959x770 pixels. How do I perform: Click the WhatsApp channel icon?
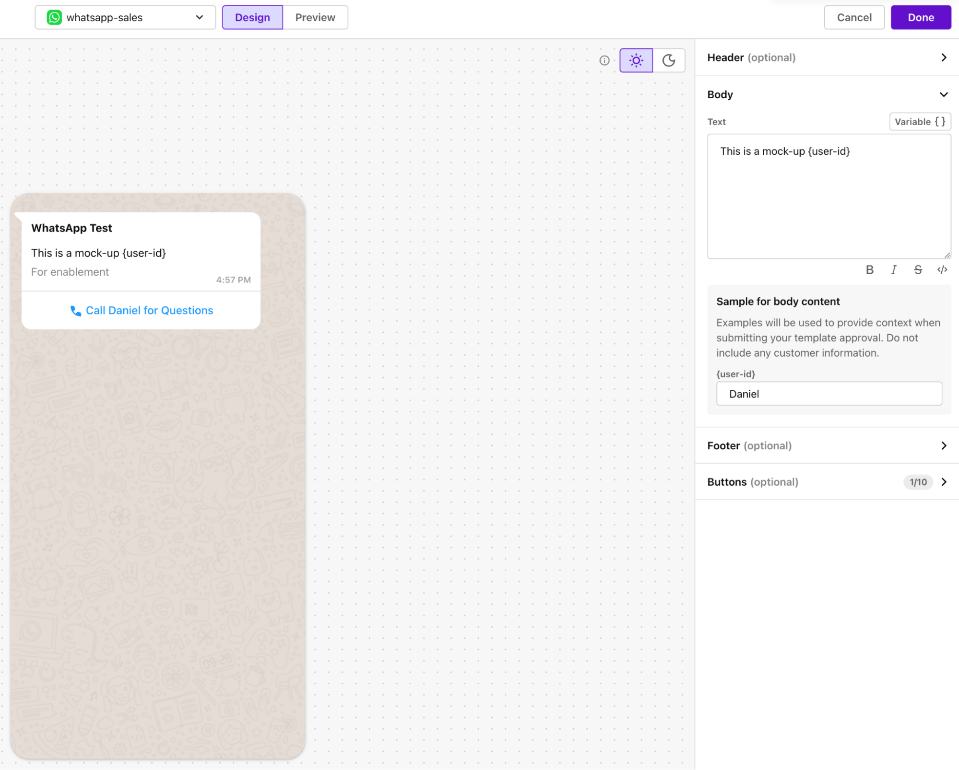point(54,17)
